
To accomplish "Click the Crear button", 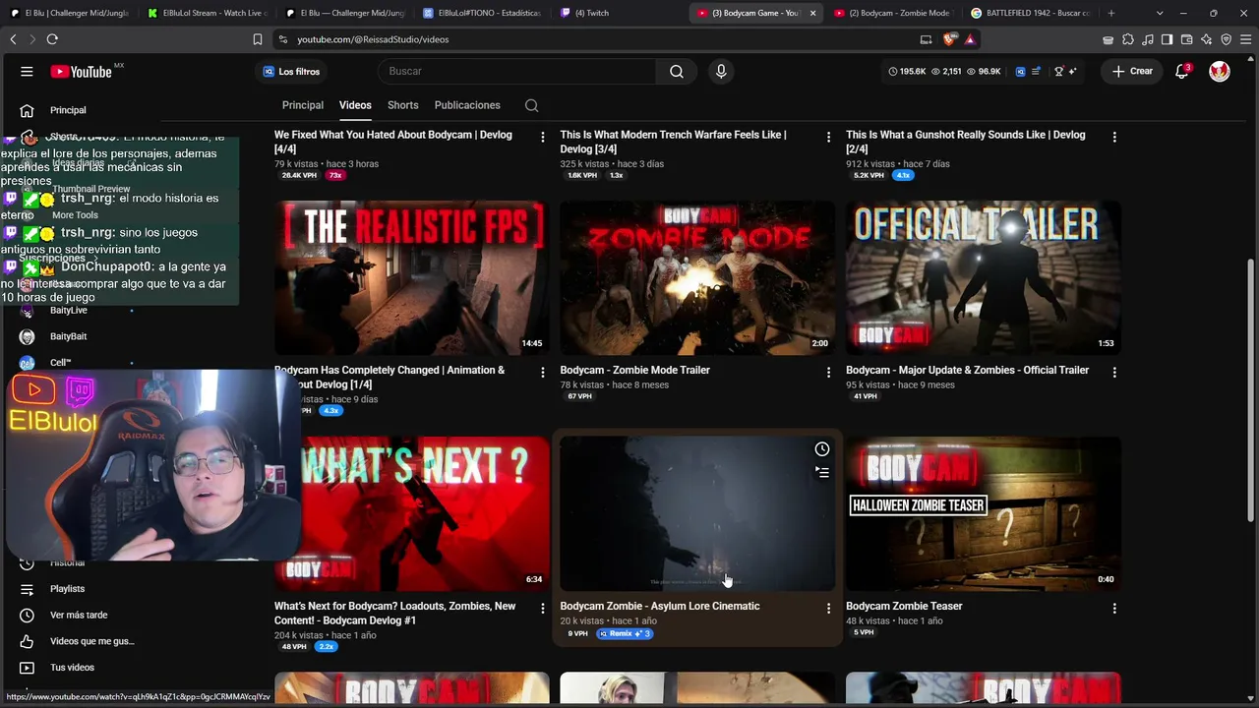I will (x=1132, y=71).
